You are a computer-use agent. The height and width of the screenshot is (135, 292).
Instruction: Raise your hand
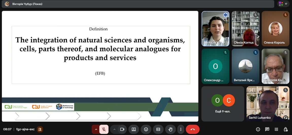coord(170,129)
